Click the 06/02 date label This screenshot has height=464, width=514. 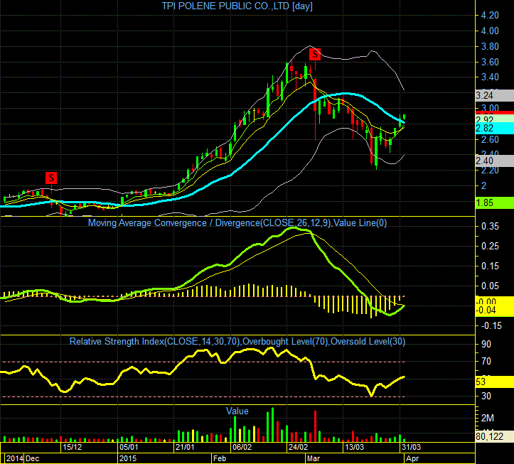(x=242, y=447)
